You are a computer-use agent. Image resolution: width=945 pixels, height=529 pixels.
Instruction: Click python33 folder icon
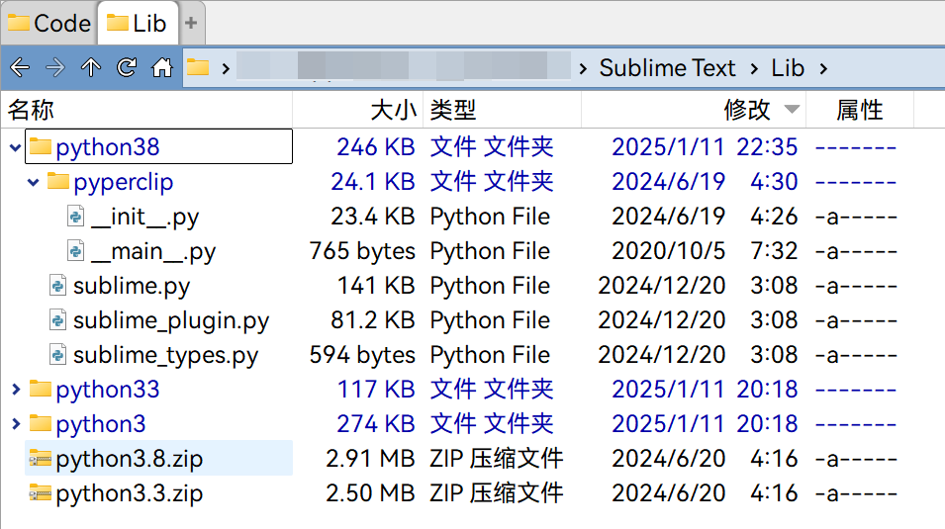pos(41,389)
